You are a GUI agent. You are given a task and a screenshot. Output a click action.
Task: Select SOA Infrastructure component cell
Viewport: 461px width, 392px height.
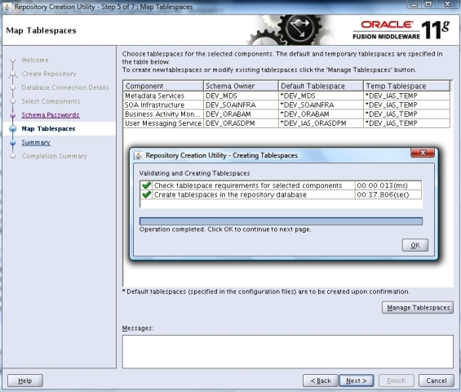pyautogui.click(x=163, y=105)
